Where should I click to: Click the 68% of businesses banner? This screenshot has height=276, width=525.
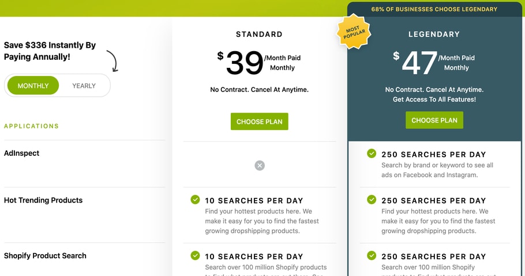coord(434,9)
